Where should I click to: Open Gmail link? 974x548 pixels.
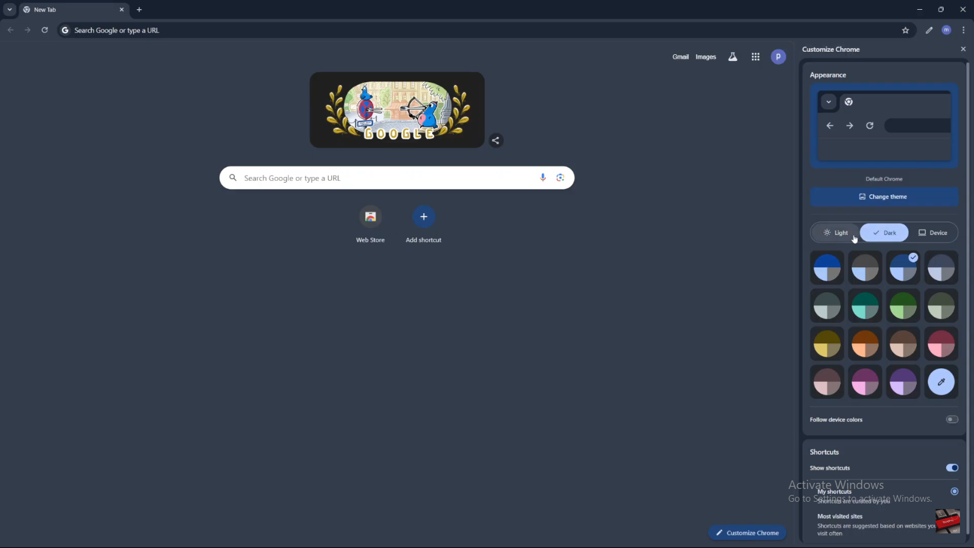click(681, 57)
